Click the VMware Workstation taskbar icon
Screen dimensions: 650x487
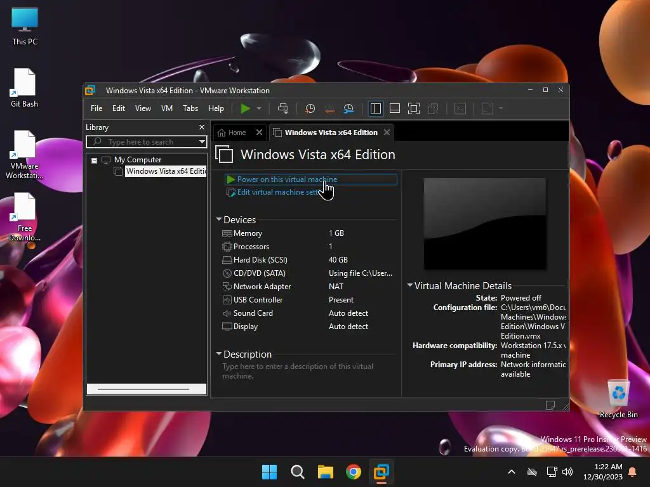(x=381, y=472)
